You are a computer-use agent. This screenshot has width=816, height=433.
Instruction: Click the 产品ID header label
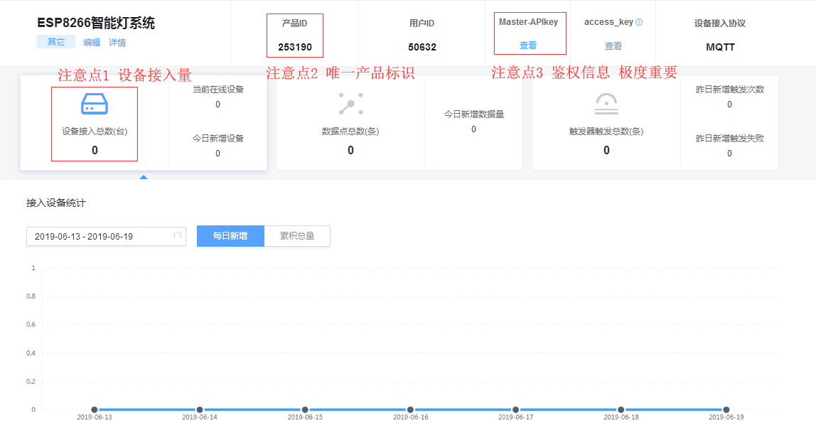[295, 23]
